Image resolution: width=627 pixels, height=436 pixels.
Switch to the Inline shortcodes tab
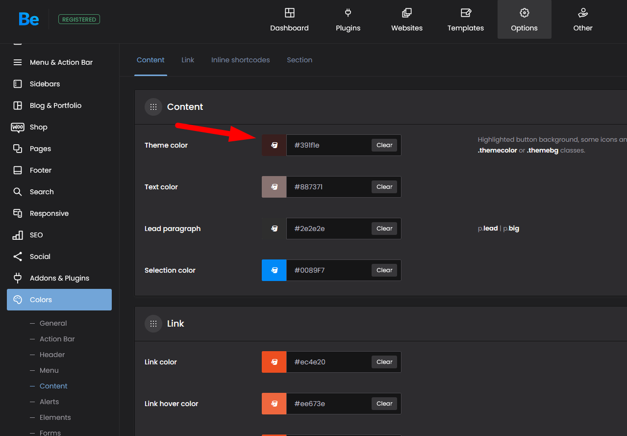coord(241,60)
